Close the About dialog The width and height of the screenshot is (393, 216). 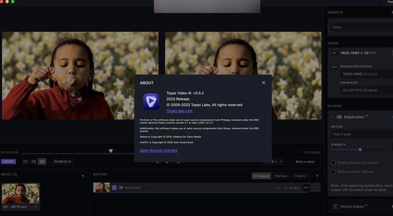tap(263, 83)
